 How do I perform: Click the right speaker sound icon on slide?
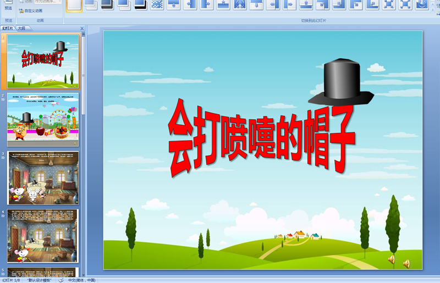click(x=406, y=264)
